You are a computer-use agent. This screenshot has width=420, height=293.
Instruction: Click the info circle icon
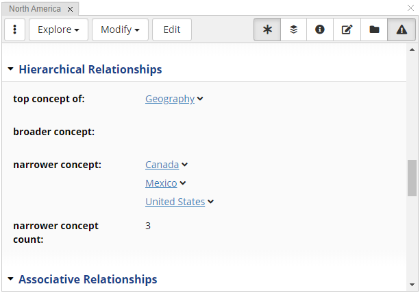coord(320,30)
